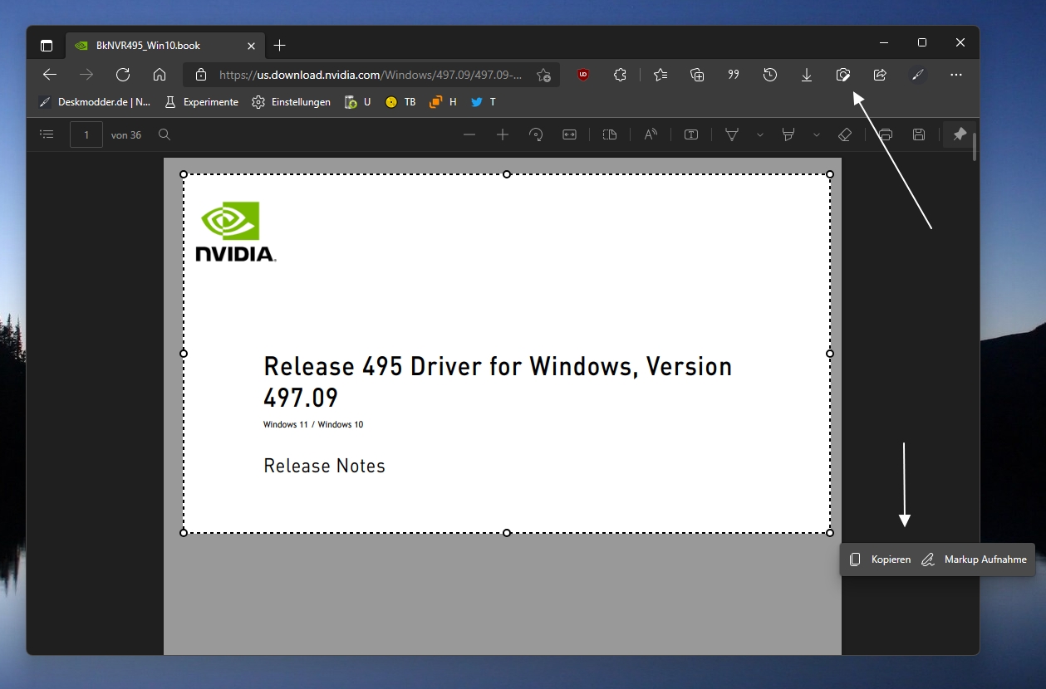Start Read aloud in the PDF toolbar
Screen dimensions: 1046x689
click(651, 134)
